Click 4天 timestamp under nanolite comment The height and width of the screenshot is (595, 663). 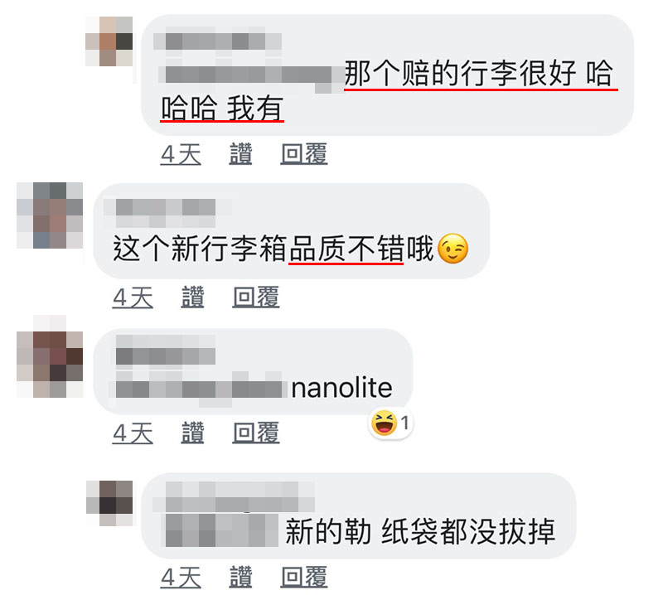[133, 433]
